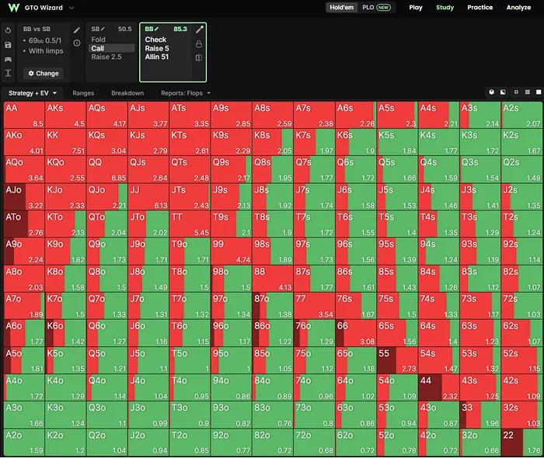Select the large grid size icon
Screen dimensions: 544x458
[x=539, y=92]
